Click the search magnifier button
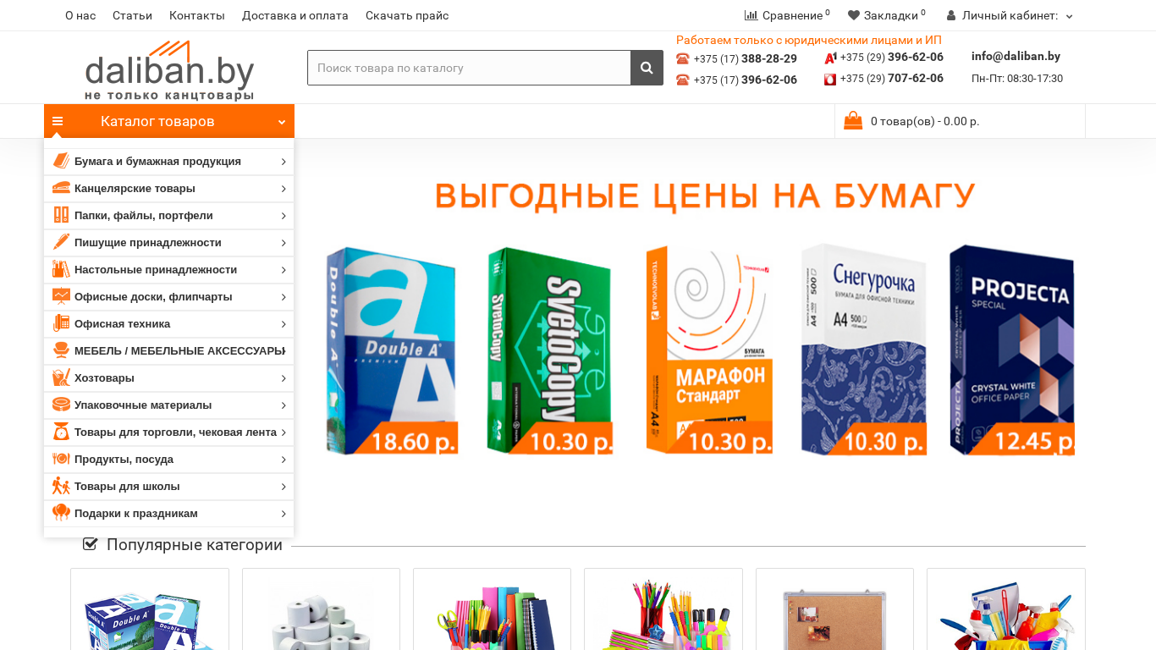Screen dimensions: 1156x650 (647, 68)
